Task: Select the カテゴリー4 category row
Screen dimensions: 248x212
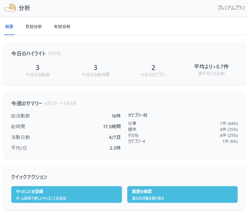Action: [x=183, y=141]
